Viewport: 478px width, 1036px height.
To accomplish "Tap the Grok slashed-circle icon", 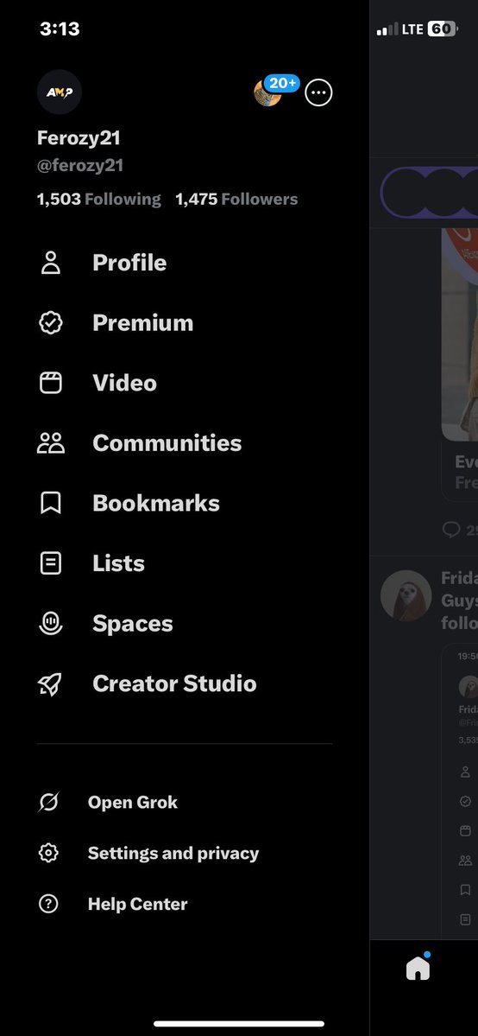I will point(48,803).
